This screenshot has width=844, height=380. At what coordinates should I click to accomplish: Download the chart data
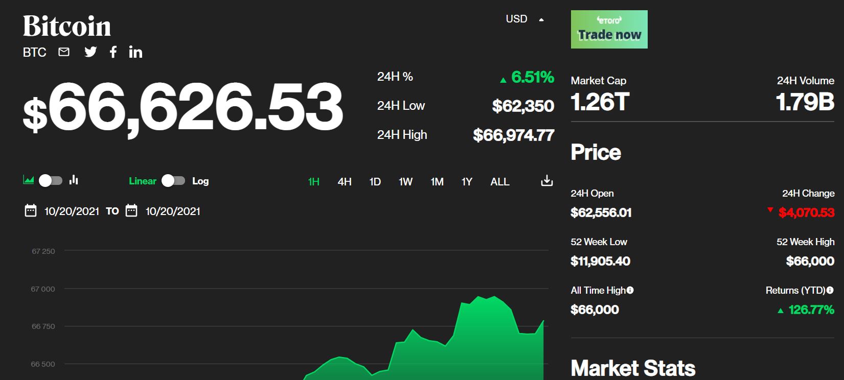coord(546,181)
